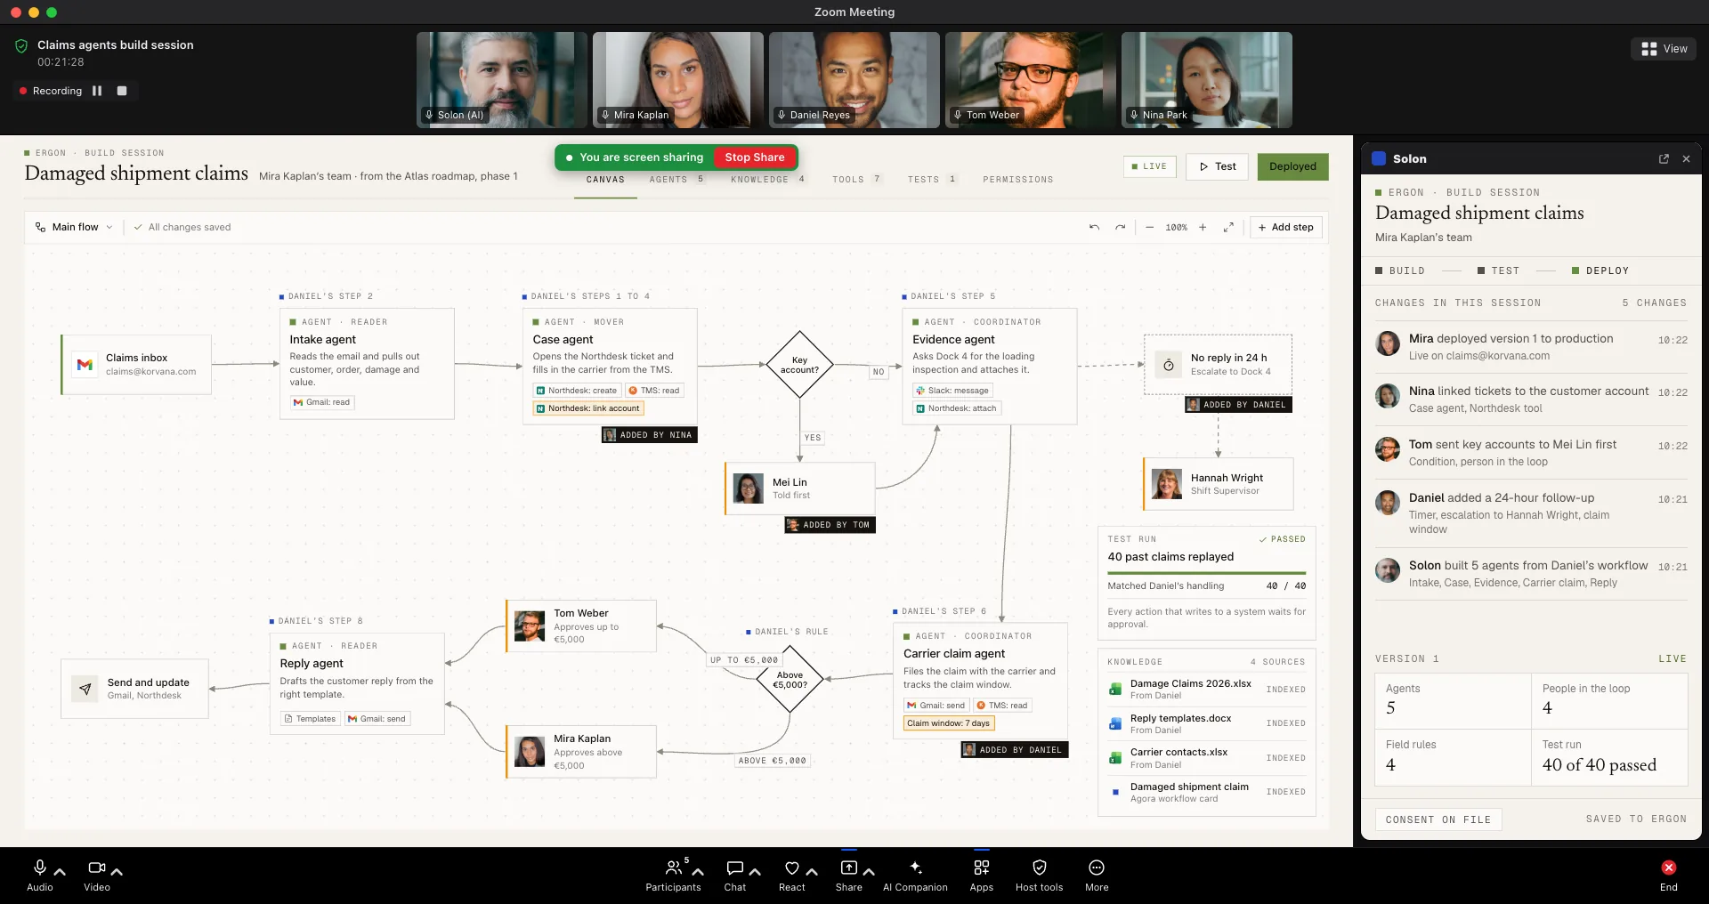Zoom out the canvas
Screen dimensions: 1709x904
click(1149, 227)
